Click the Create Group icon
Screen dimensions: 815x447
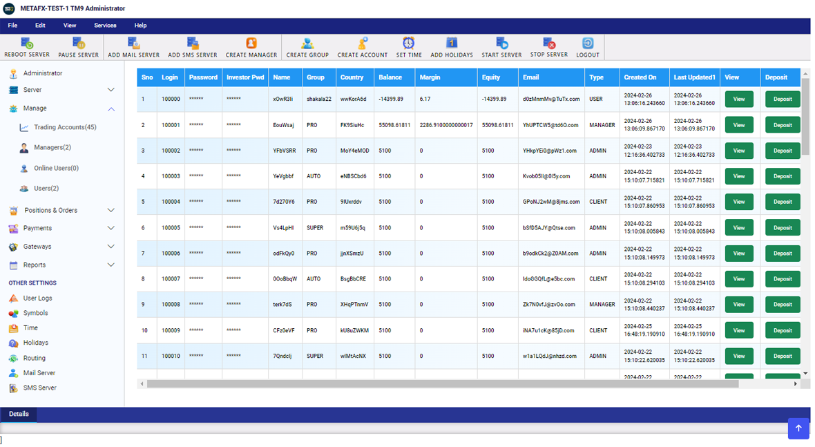click(x=308, y=44)
